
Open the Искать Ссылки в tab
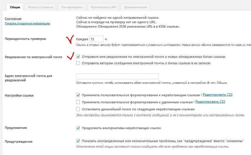click(x=39, y=7)
